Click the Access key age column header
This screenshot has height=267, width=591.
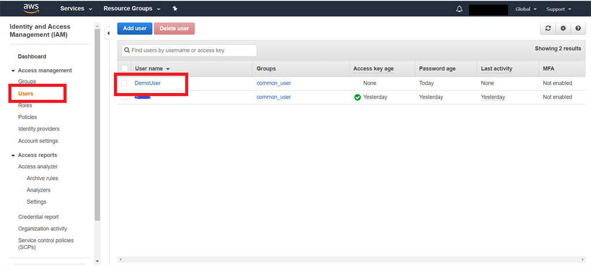tap(373, 69)
